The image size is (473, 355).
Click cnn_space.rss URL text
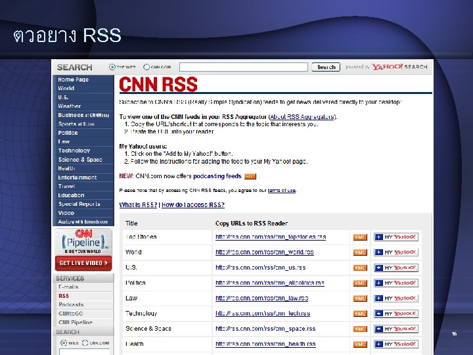point(265,329)
